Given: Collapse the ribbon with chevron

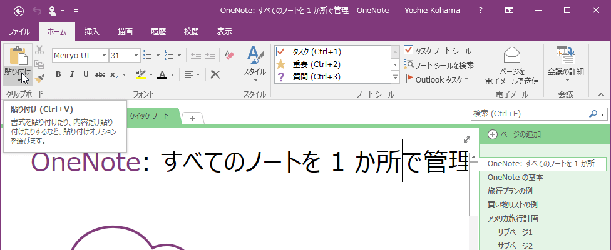Looking at the screenshot, I should (602, 94).
